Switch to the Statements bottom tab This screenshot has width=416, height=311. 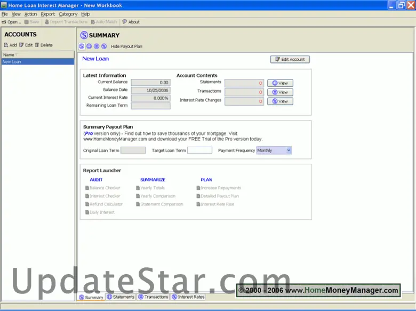[121, 297]
